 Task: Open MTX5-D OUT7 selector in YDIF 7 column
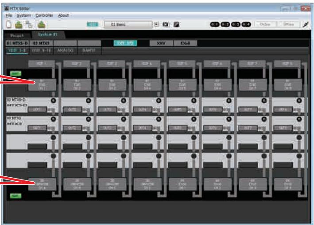tap(248, 110)
